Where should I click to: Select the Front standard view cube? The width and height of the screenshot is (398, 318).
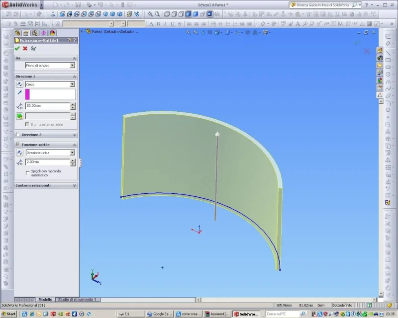[x=63, y=14]
